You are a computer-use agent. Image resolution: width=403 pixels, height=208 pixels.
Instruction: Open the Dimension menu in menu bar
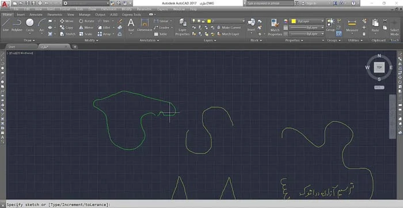109,9
